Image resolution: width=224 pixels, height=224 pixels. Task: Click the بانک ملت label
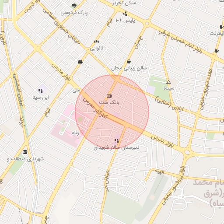point(109,102)
